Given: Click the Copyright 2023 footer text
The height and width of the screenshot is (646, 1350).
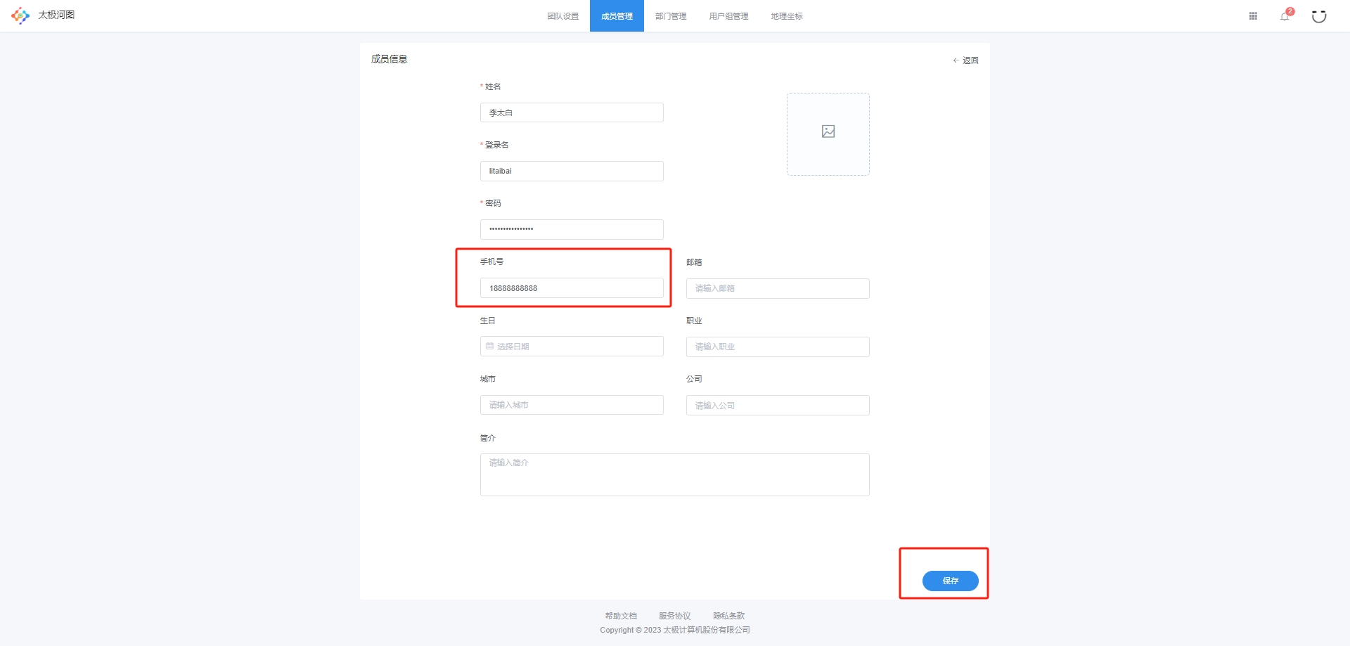Looking at the screenshot, I should 675,630.
